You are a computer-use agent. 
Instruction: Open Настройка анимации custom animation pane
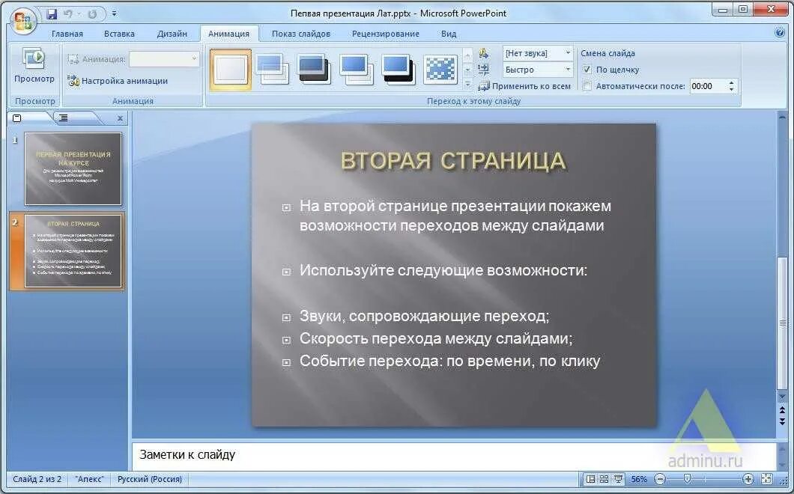118,81
